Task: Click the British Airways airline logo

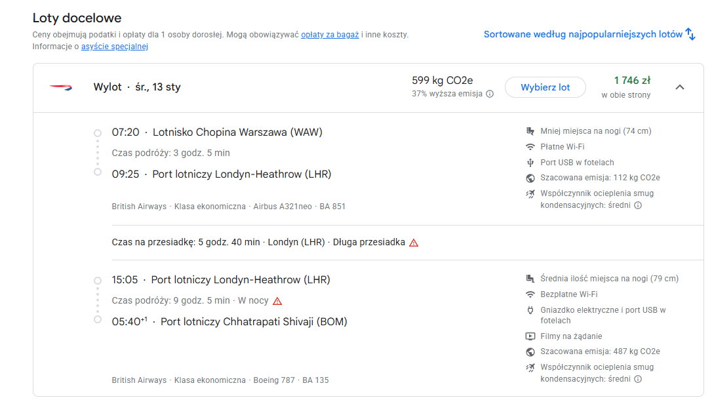Action: [x=61, y=87]
